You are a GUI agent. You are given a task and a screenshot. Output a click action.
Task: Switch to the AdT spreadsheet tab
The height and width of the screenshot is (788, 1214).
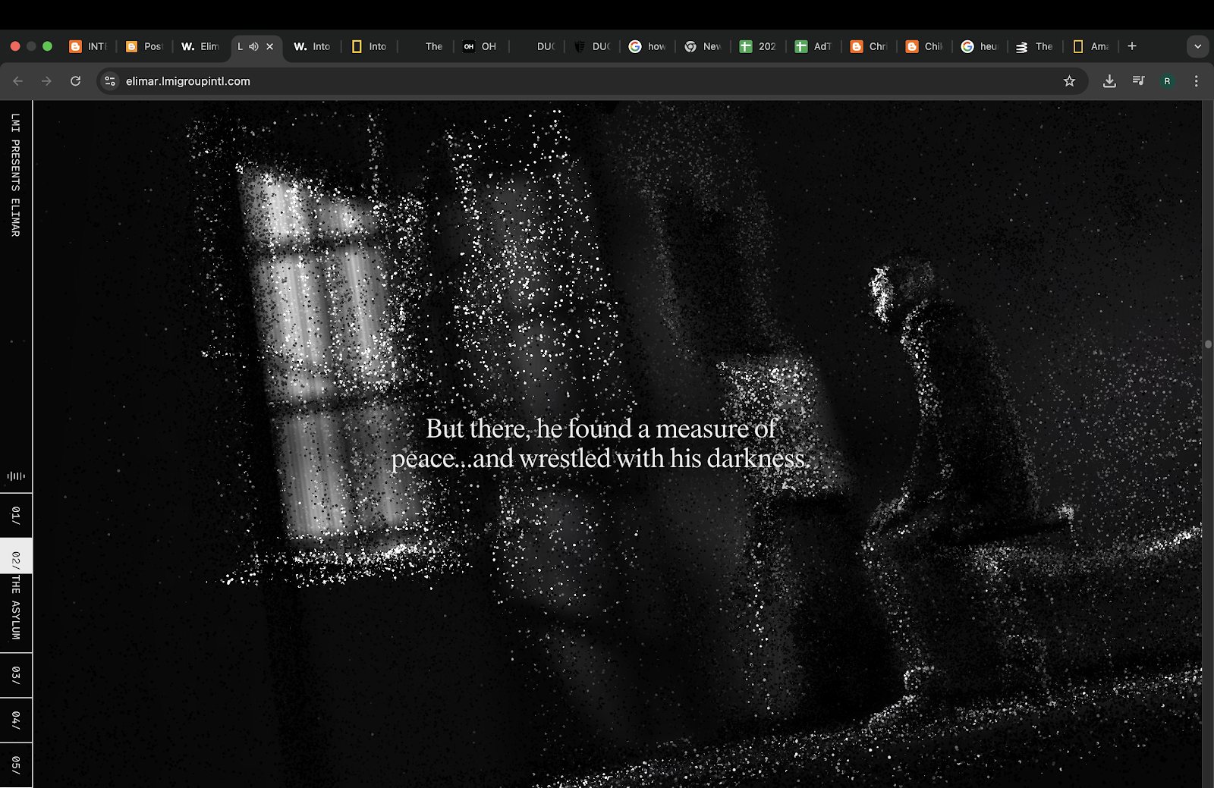(813, 46)
